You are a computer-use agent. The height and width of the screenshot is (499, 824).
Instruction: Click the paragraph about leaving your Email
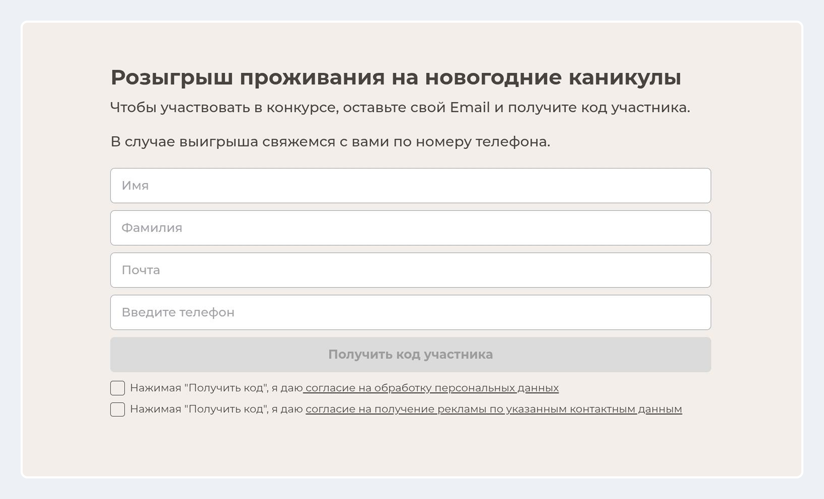point(400,107)
